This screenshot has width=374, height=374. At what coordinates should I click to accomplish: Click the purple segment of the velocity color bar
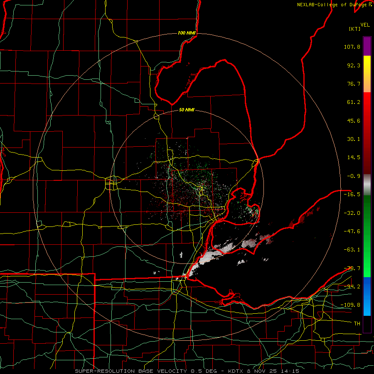tap(367, 46)
